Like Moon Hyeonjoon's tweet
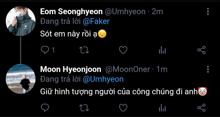The height and width of the screenshot is (117, 220). [x=123, y=108]
